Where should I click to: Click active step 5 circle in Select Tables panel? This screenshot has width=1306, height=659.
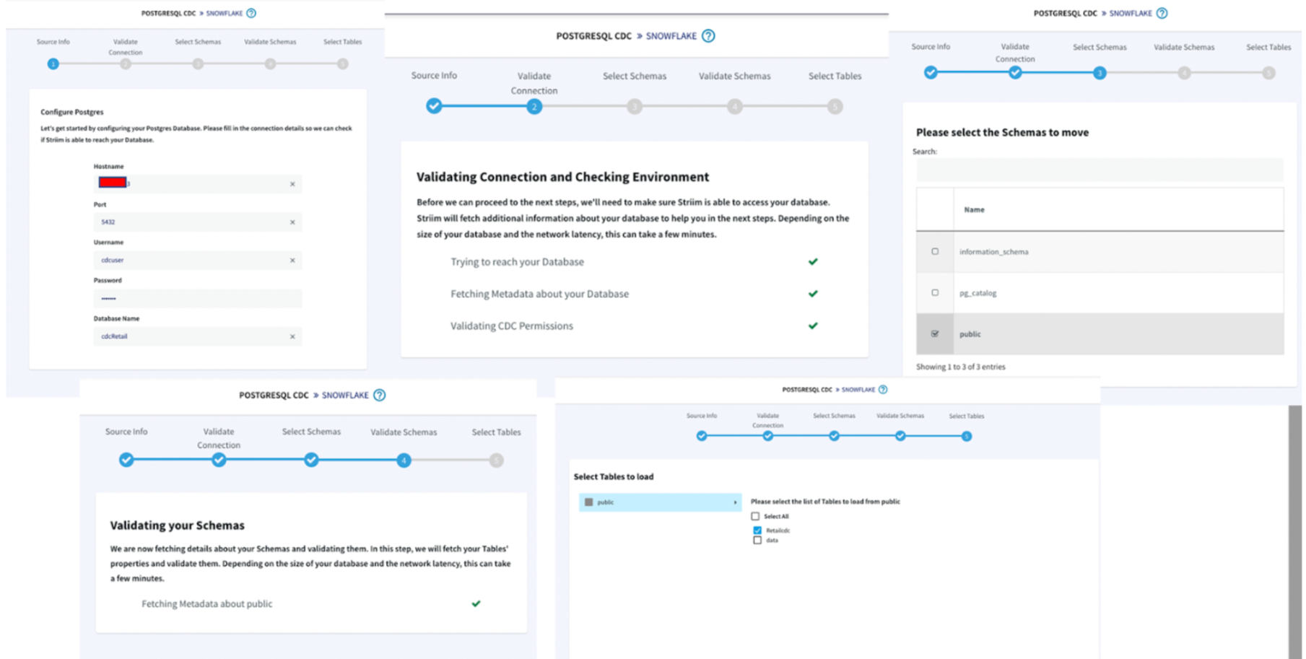click(967, 436)
